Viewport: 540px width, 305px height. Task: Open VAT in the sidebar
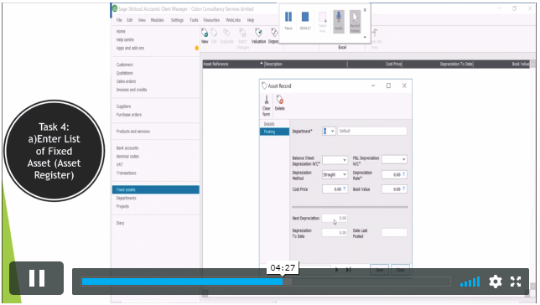120,164
